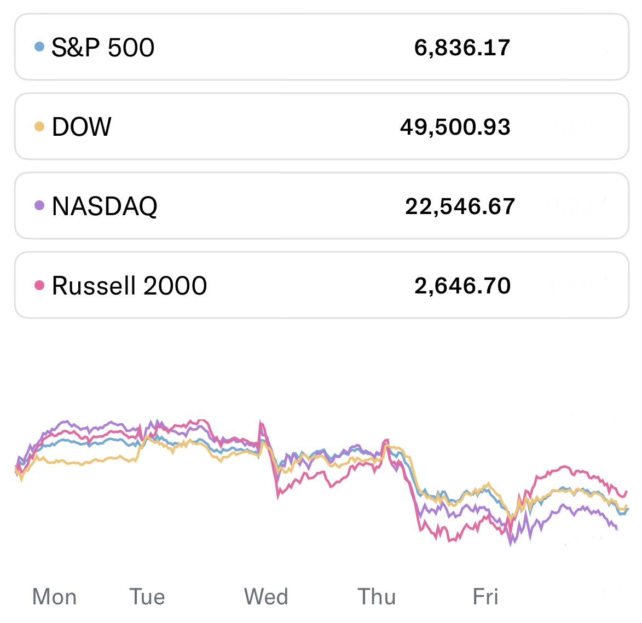Select the DOW index label

[82, 127]
